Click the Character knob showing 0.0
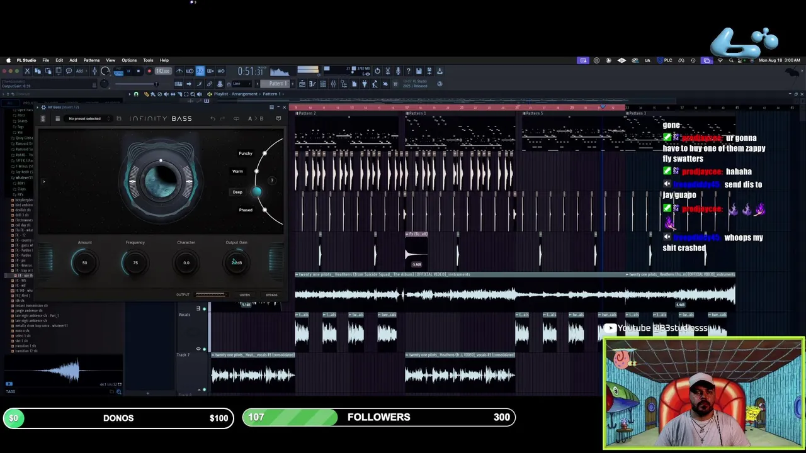The width and height of the screenshot is (806, 453). (186, 262)
